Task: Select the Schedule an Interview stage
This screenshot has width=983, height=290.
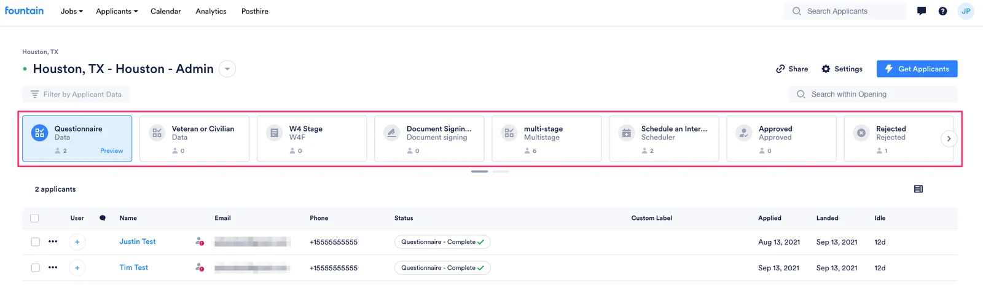Action: [x=664, y=139]
